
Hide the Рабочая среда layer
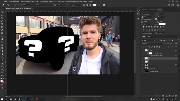click(143, 71)
